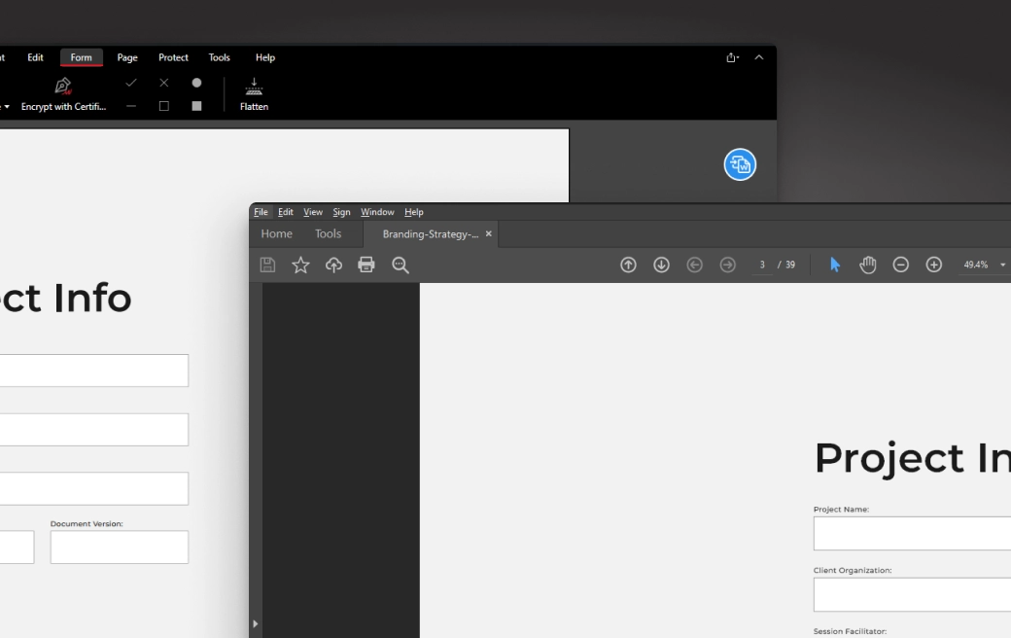The height and width of the screenshot is (638, 1011).
Task: Click the previous view left arrow icon
Action: tap(694, 265)
